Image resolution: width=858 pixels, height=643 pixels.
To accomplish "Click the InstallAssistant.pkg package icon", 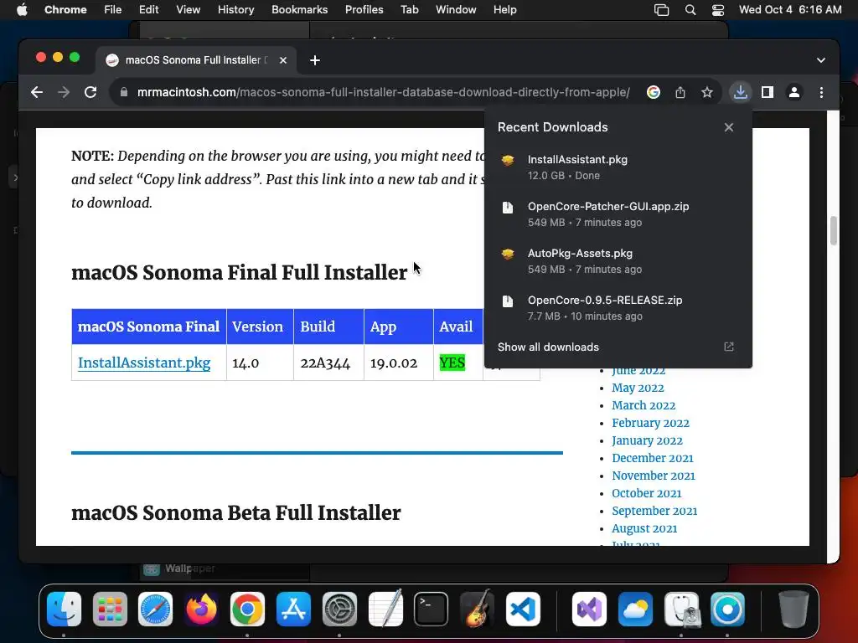I will point(508,160).
